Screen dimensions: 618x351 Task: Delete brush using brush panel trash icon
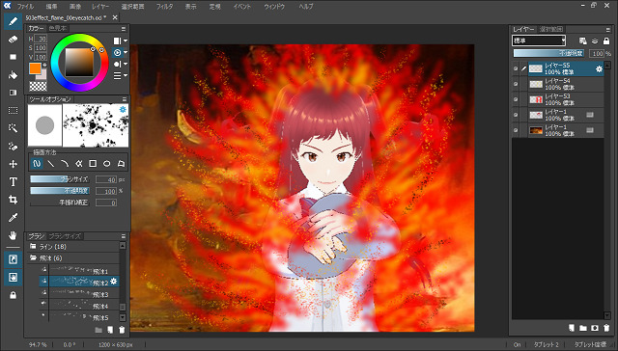click(x=123, y=330)
